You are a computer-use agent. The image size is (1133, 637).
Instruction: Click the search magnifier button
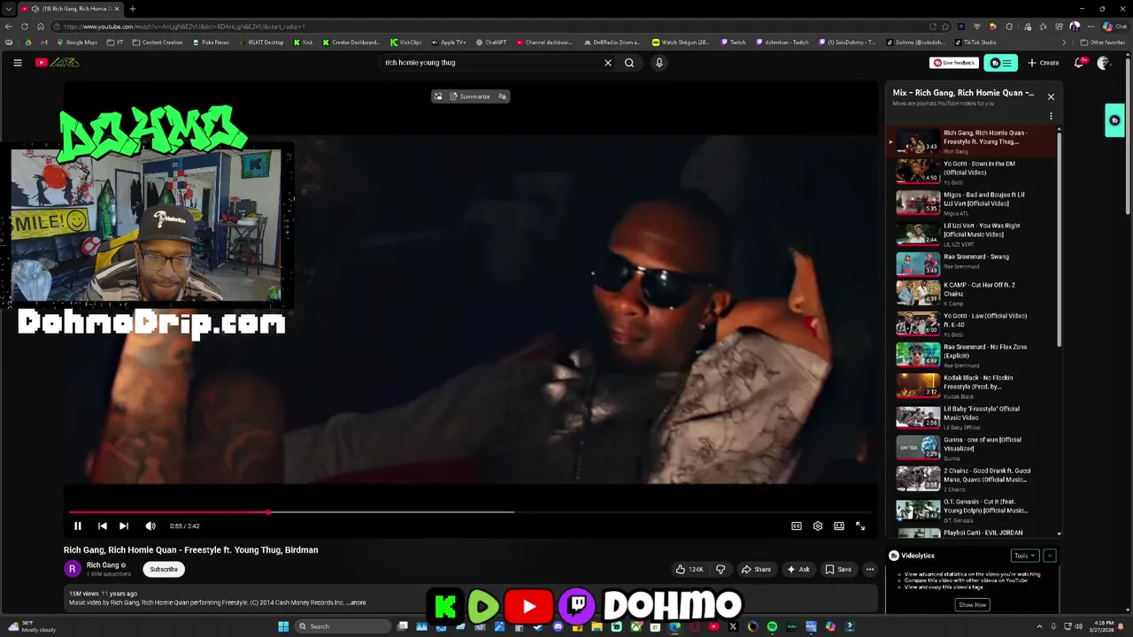(629, 63)
